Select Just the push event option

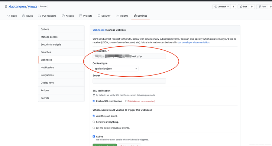94,116
